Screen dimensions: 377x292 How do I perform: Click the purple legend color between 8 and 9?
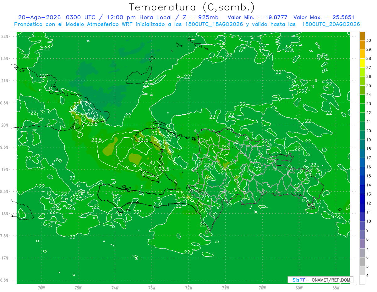click(x=362, y=235)
